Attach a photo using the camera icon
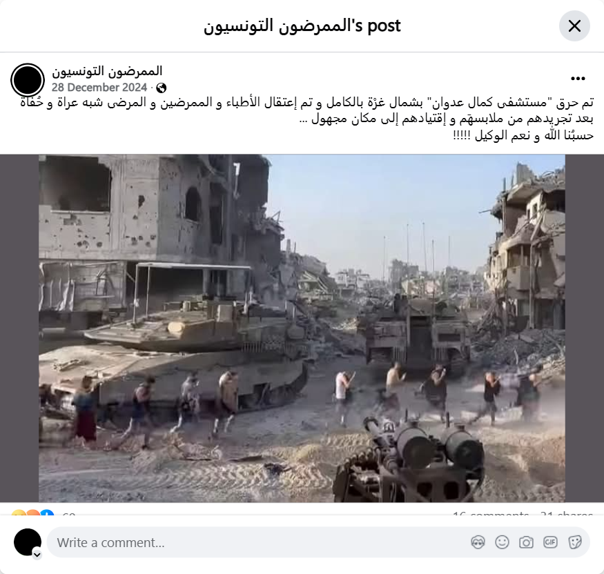604x574 pixels. pyautogui.click(x=526, y=542)
